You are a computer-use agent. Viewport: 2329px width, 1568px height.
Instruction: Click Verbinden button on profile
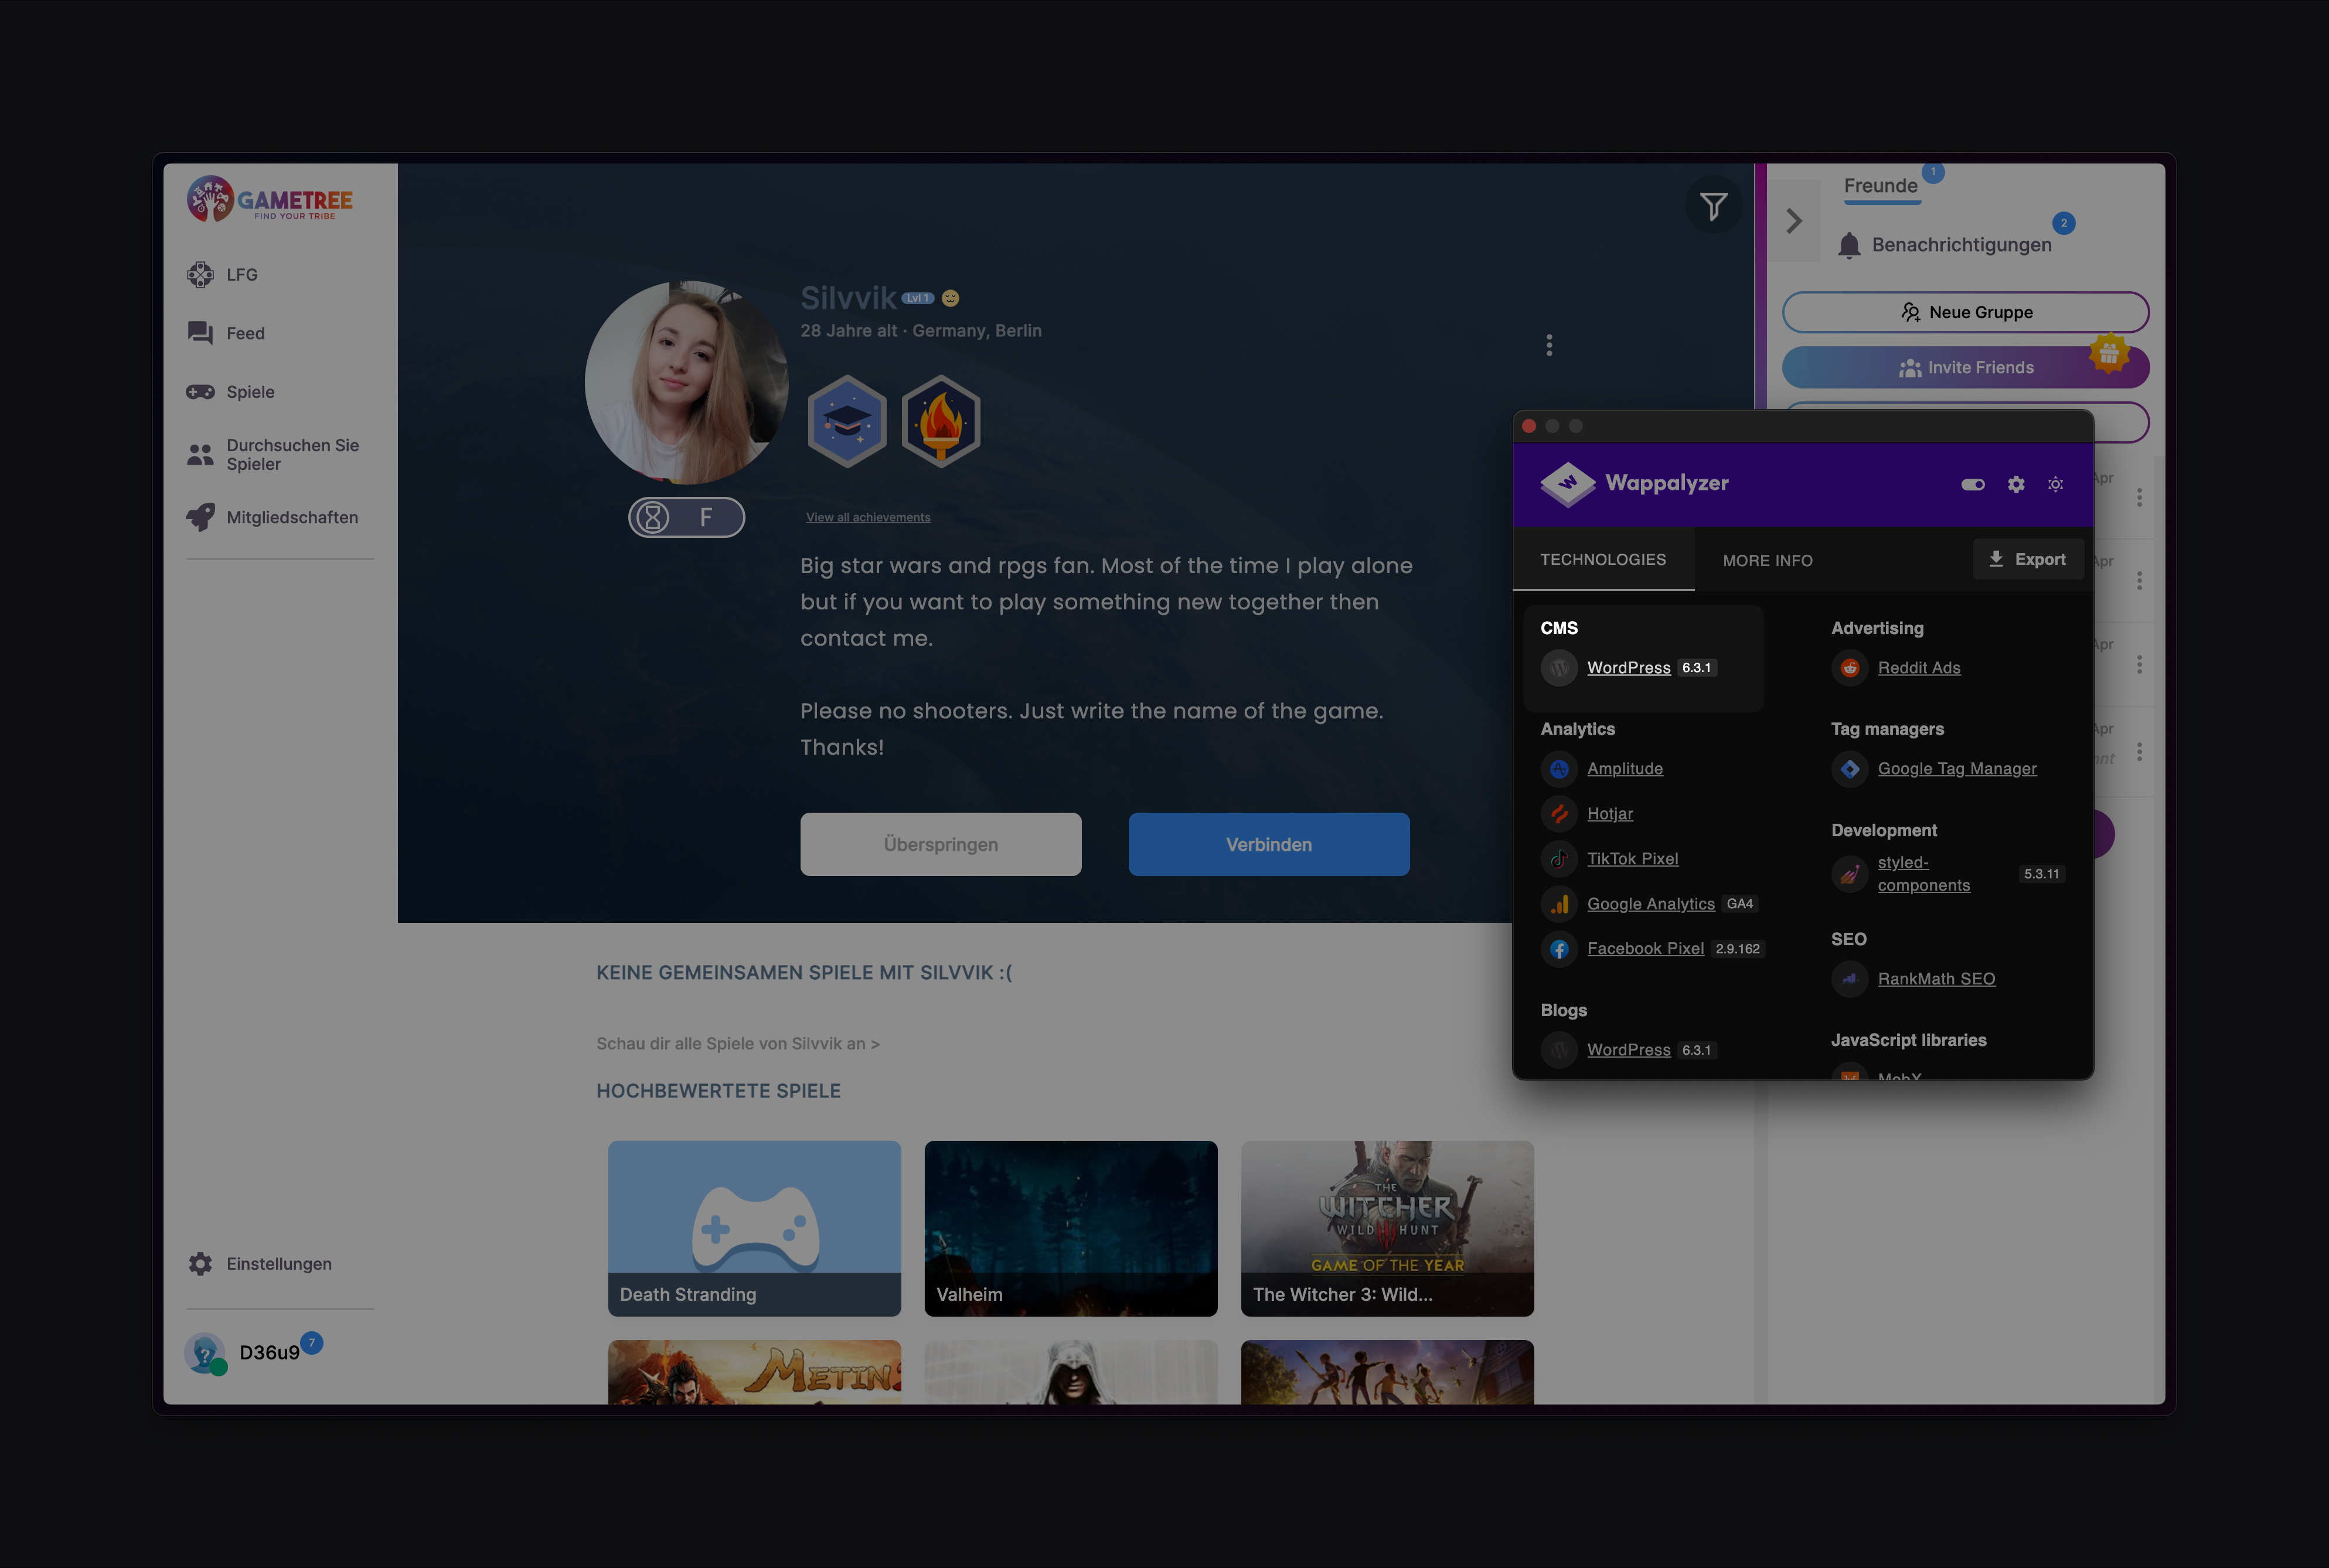[x=1269, y=844]
